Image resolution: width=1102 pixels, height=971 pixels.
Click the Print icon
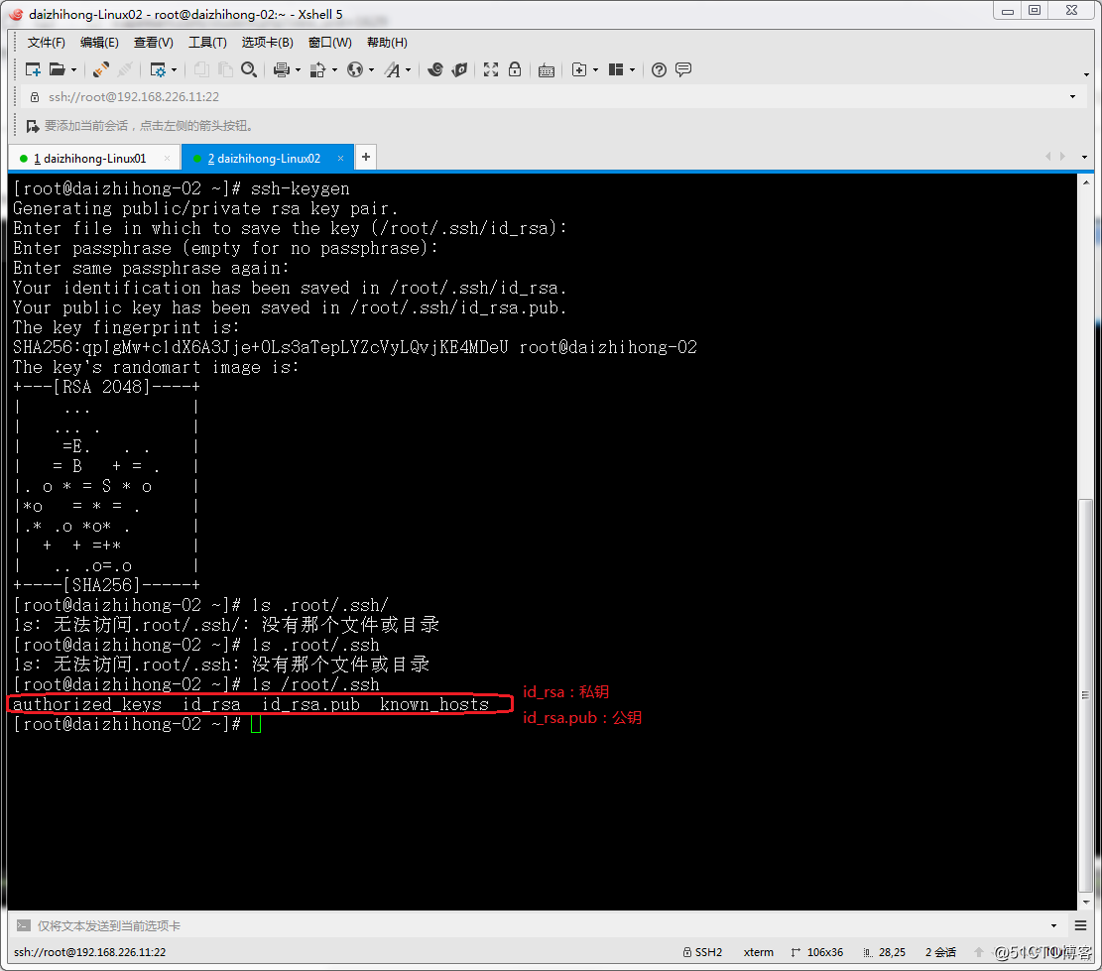(x=282, y=69)
